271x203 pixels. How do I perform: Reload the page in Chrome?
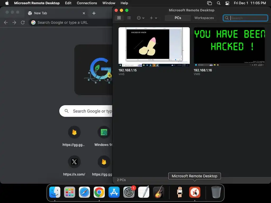(23, 22)
